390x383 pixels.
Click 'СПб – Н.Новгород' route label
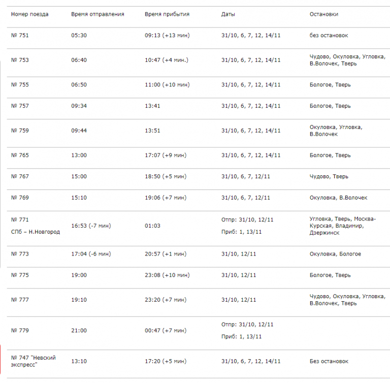(x=36, y=232)
